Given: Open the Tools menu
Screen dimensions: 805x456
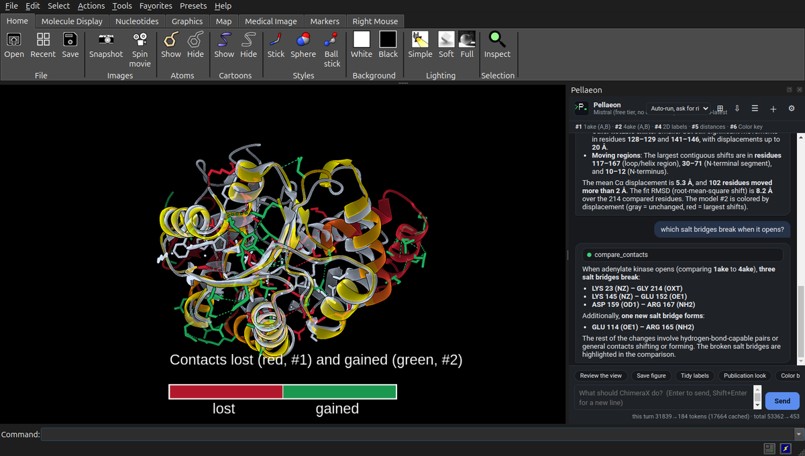Looking at the screenshot, I should tap(122, 6).
